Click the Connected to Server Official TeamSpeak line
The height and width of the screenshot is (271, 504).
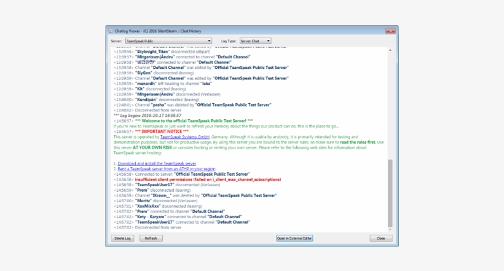tap(182, 175)
